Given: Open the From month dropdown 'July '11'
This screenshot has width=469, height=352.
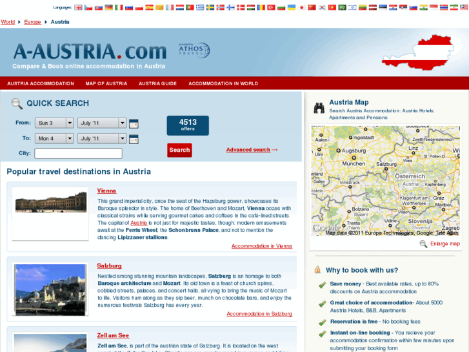Looking at the screenshot, I should [x=102, y=123].
